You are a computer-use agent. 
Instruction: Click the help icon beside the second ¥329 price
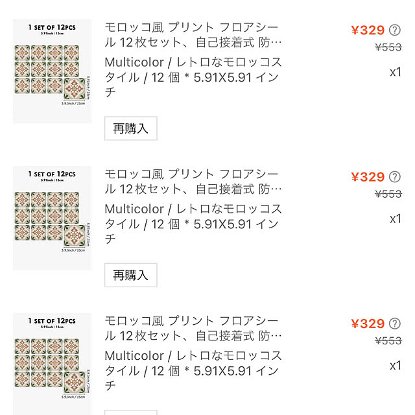coord(395,177)
